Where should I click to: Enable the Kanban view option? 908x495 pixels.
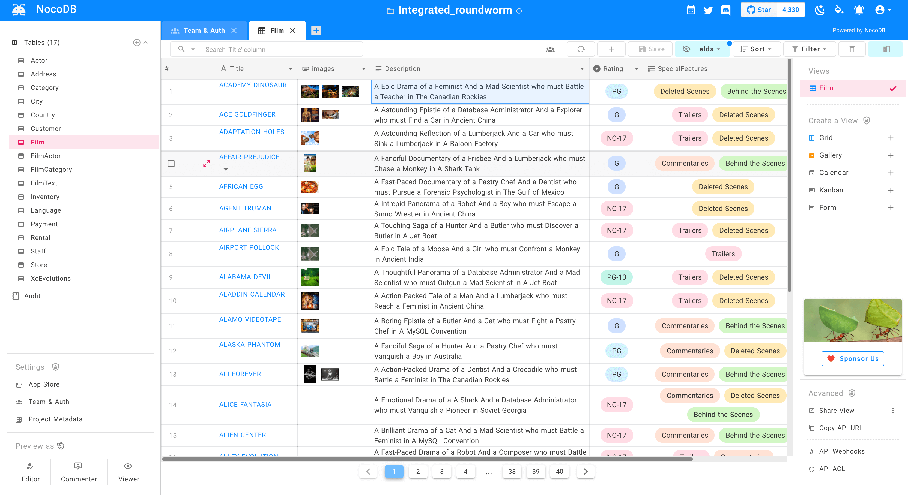pos(891,190)
